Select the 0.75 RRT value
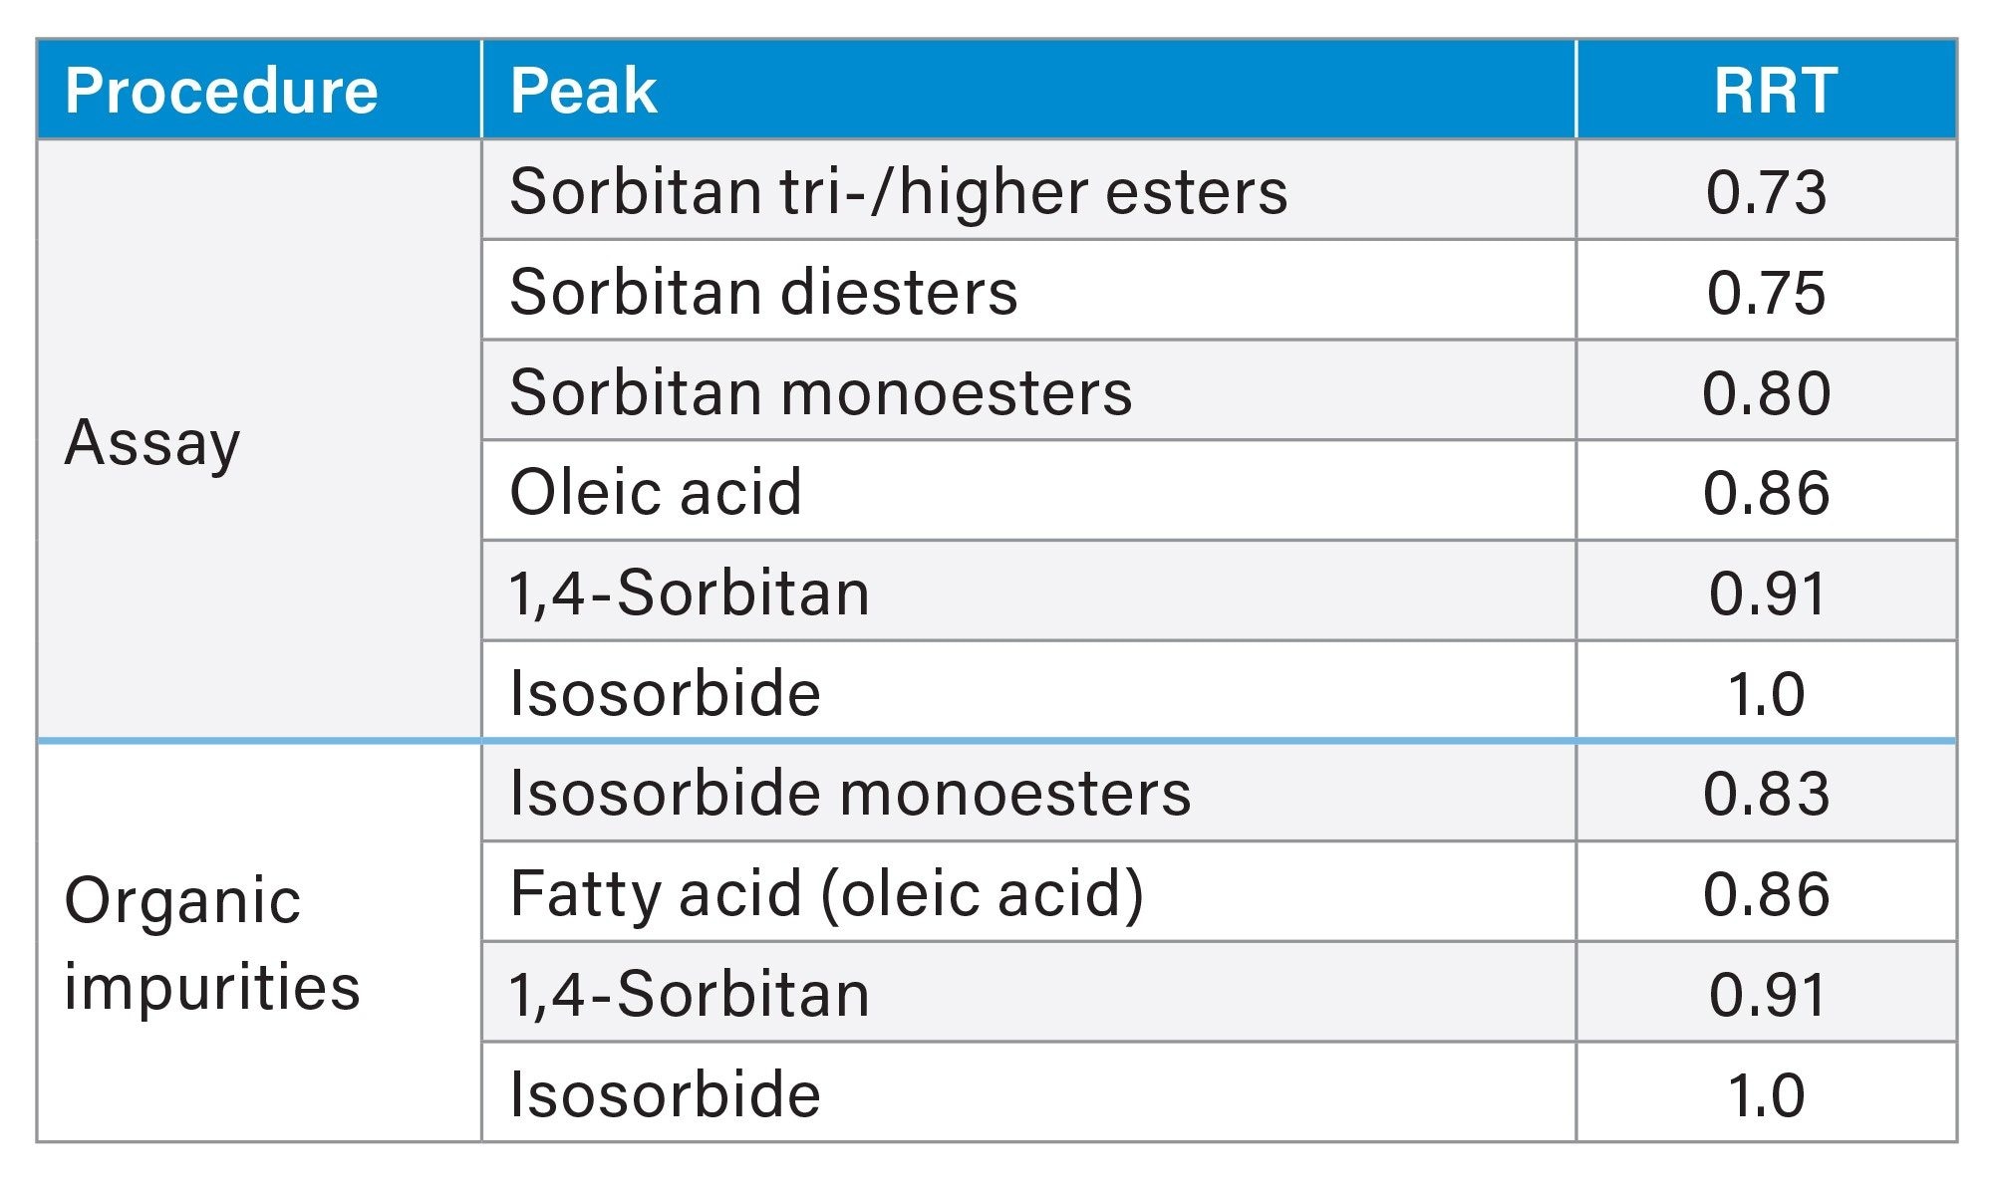Screen dimensions: 1993x1186 click(1766, 292)
